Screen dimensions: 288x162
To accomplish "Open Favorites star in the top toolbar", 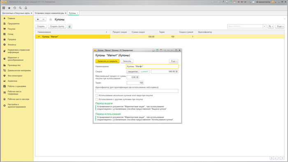I will (x=9, y=8).
